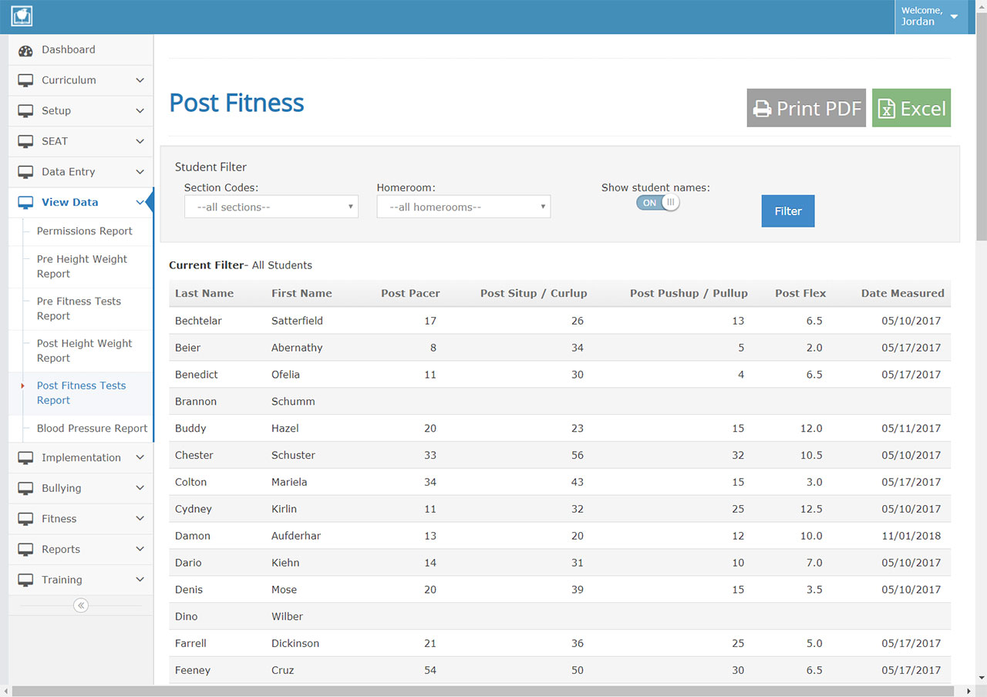The image size is (987, 697).
Task: Toggle Show student names switch off
Action: [x=657, y=203]
